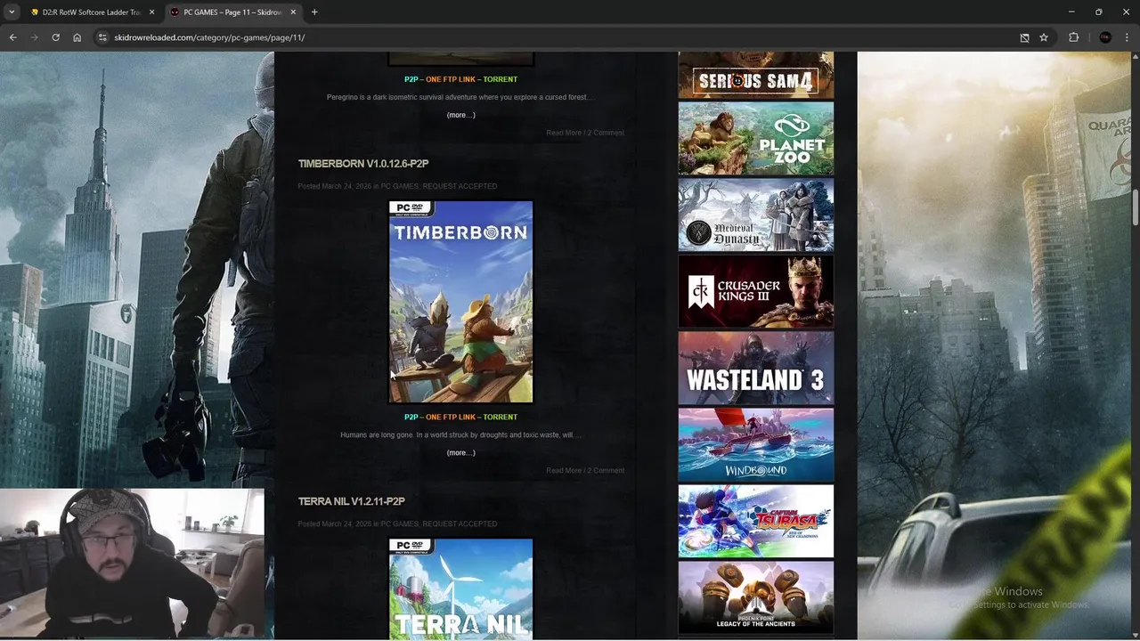Open the Medieval Dynasty sidebar banner
Viewport: 1140px width, 641px height.
click(756, 215)
